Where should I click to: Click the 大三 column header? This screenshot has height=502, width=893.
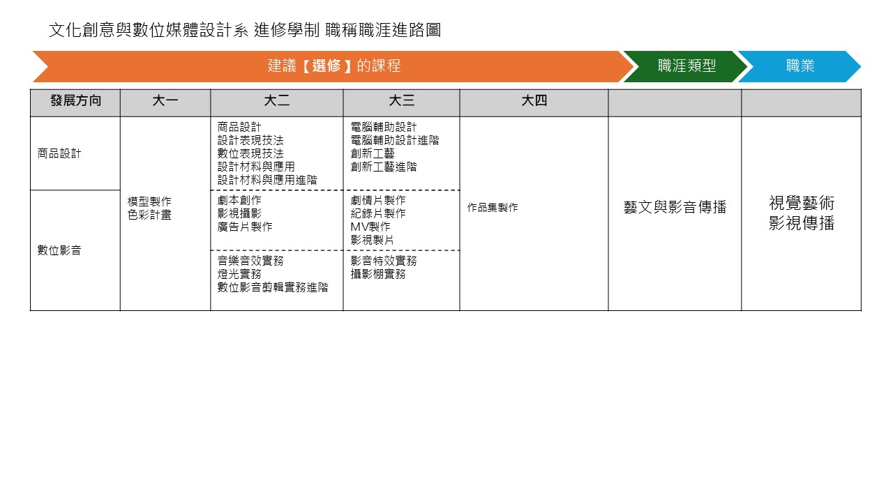click(401, 101)
